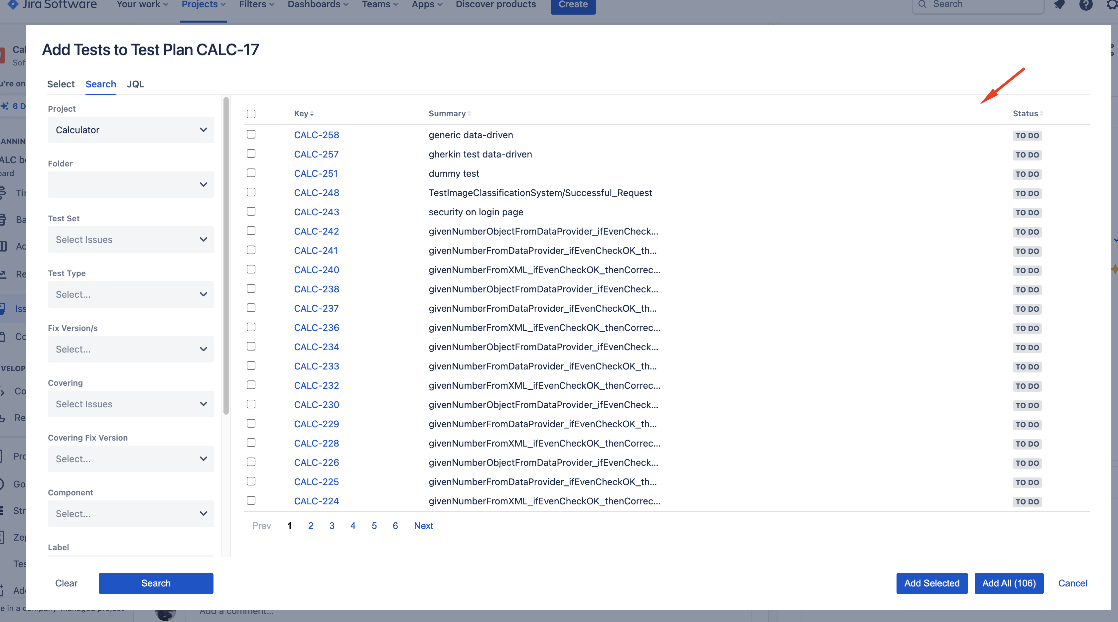Screen dimensions: 1118x622
Task: Check the checkbox next to CALC-243
Action: [x=251, y=212]
